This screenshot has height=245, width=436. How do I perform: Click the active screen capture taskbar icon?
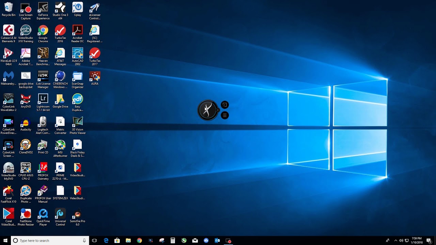coord(229,241)
